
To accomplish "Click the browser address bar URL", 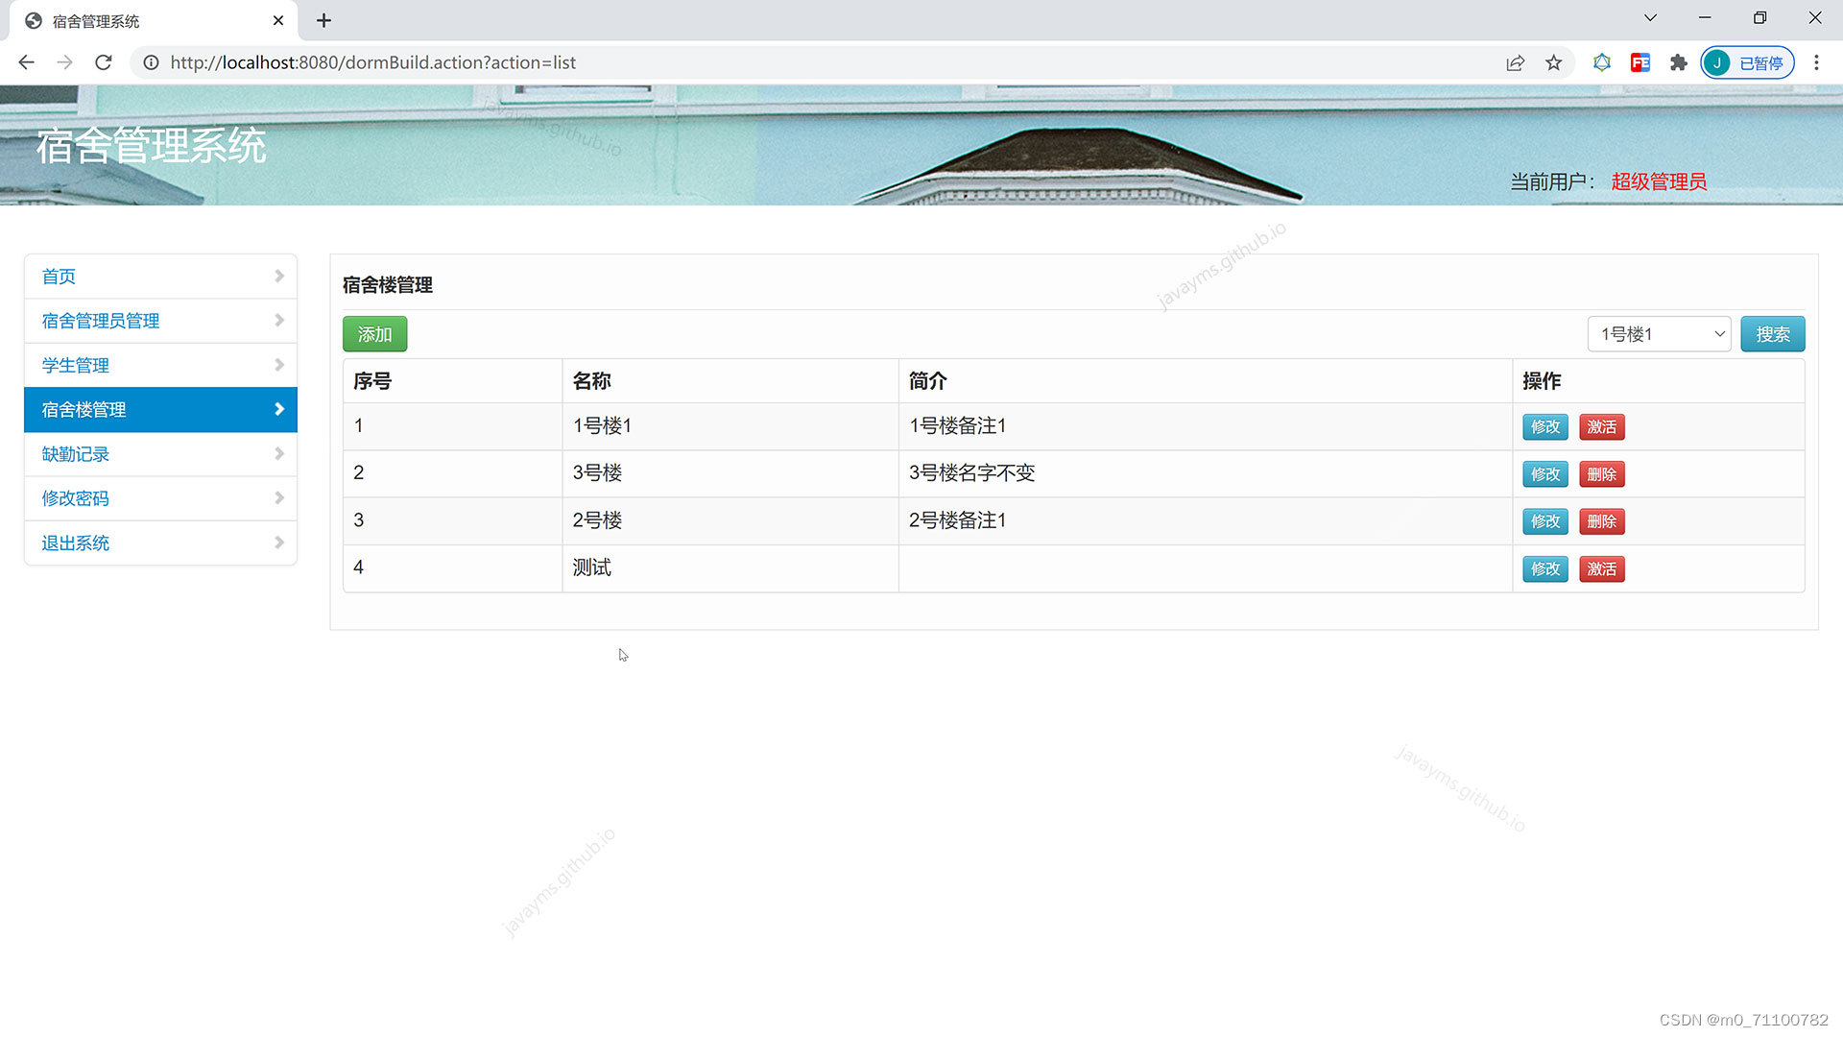I will [372, 62].
